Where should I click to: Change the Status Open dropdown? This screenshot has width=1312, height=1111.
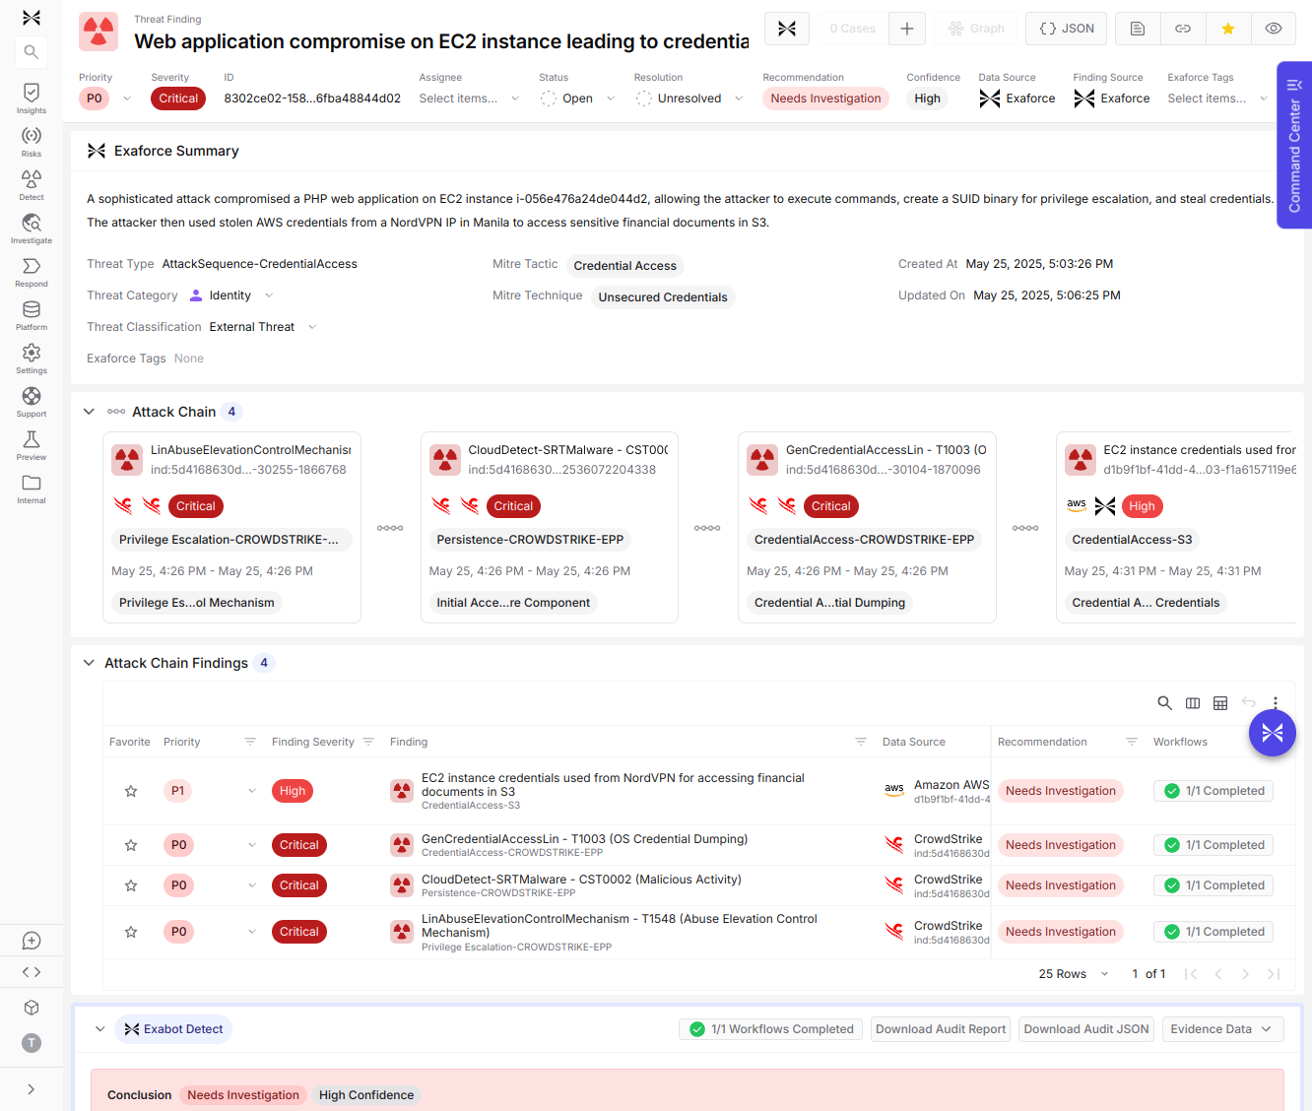pos(577,98)
